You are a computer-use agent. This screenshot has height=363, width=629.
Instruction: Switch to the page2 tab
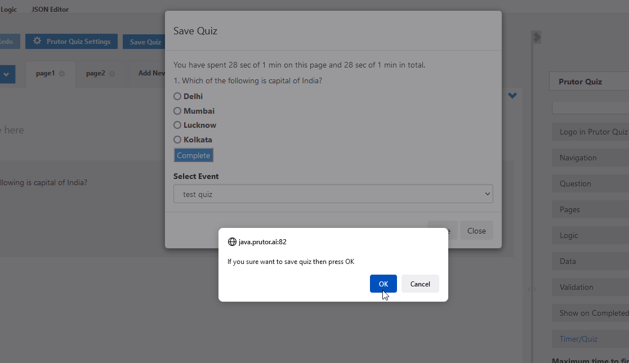(96, 73)
